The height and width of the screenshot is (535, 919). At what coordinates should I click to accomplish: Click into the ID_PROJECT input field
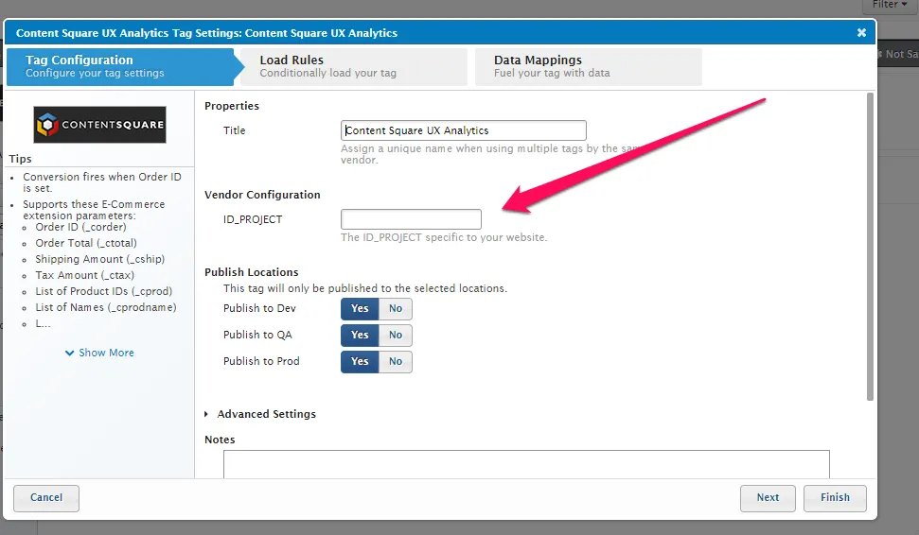pos(411,220)
